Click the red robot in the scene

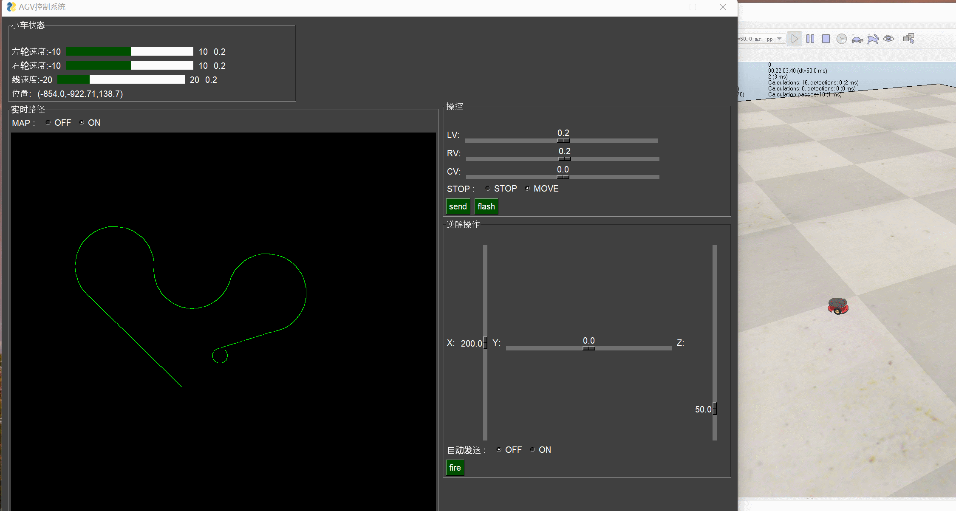pos(838,306)
